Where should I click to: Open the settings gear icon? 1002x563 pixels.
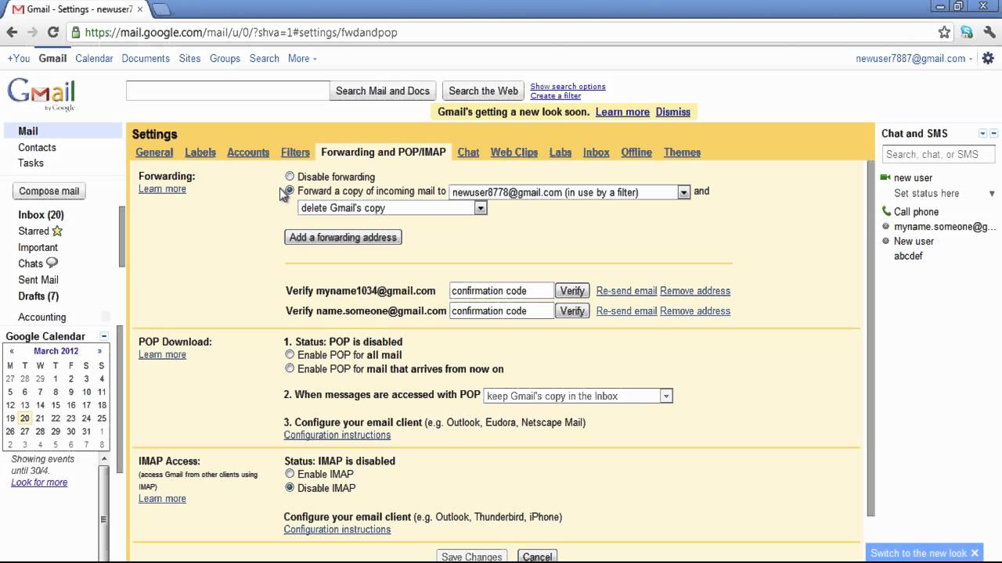pos(988,59)
